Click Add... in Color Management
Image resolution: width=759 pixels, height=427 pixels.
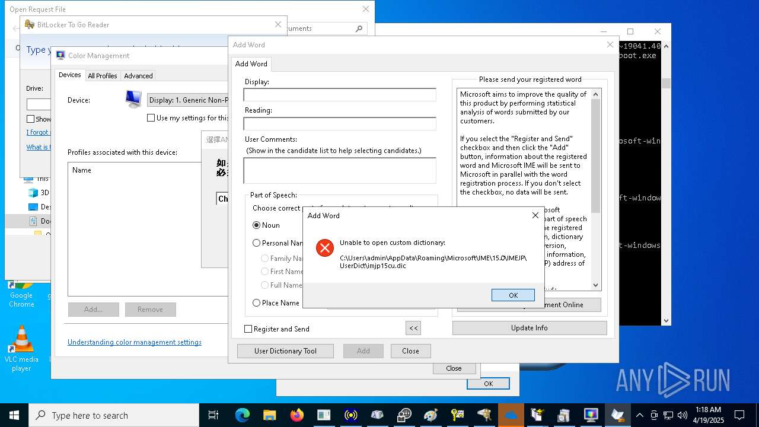click(93, 310)
